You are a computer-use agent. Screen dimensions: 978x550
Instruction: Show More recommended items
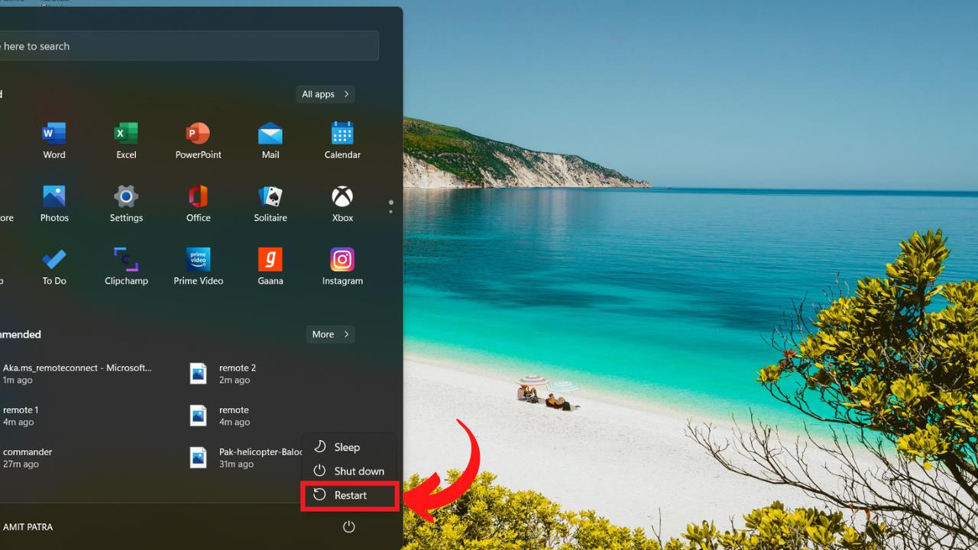click(x=330, y=334)
